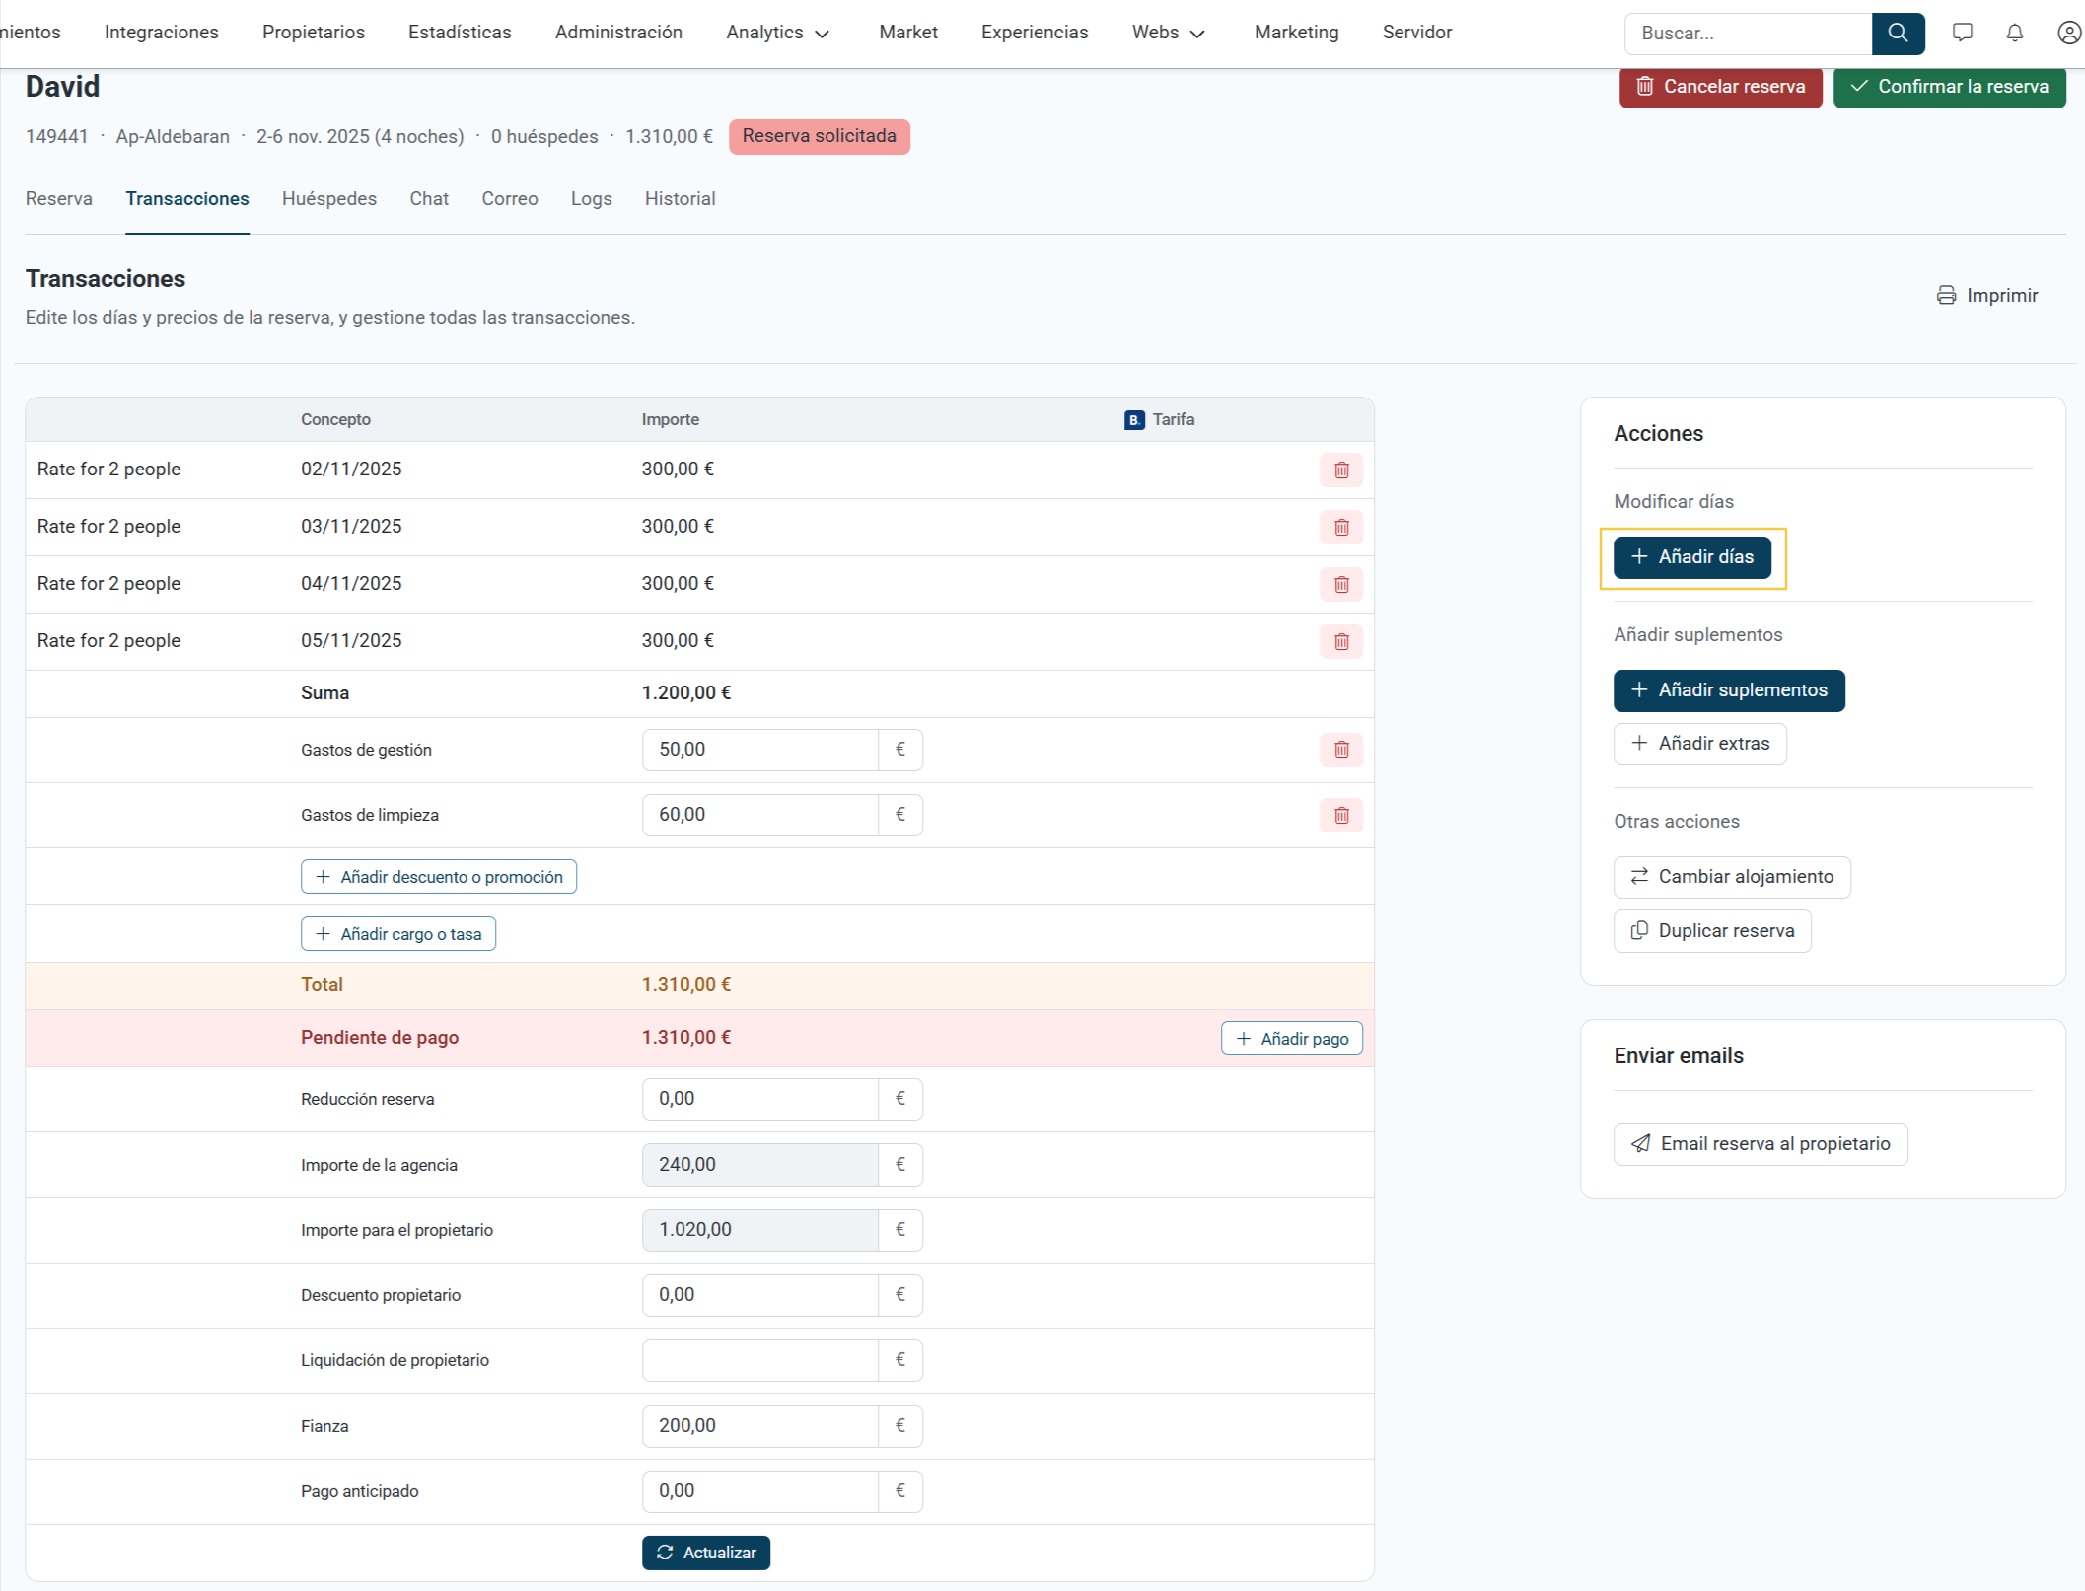The image size is (2085, 1591).
Task: Click the Fianza amount input field
Action: point(759,1425)
